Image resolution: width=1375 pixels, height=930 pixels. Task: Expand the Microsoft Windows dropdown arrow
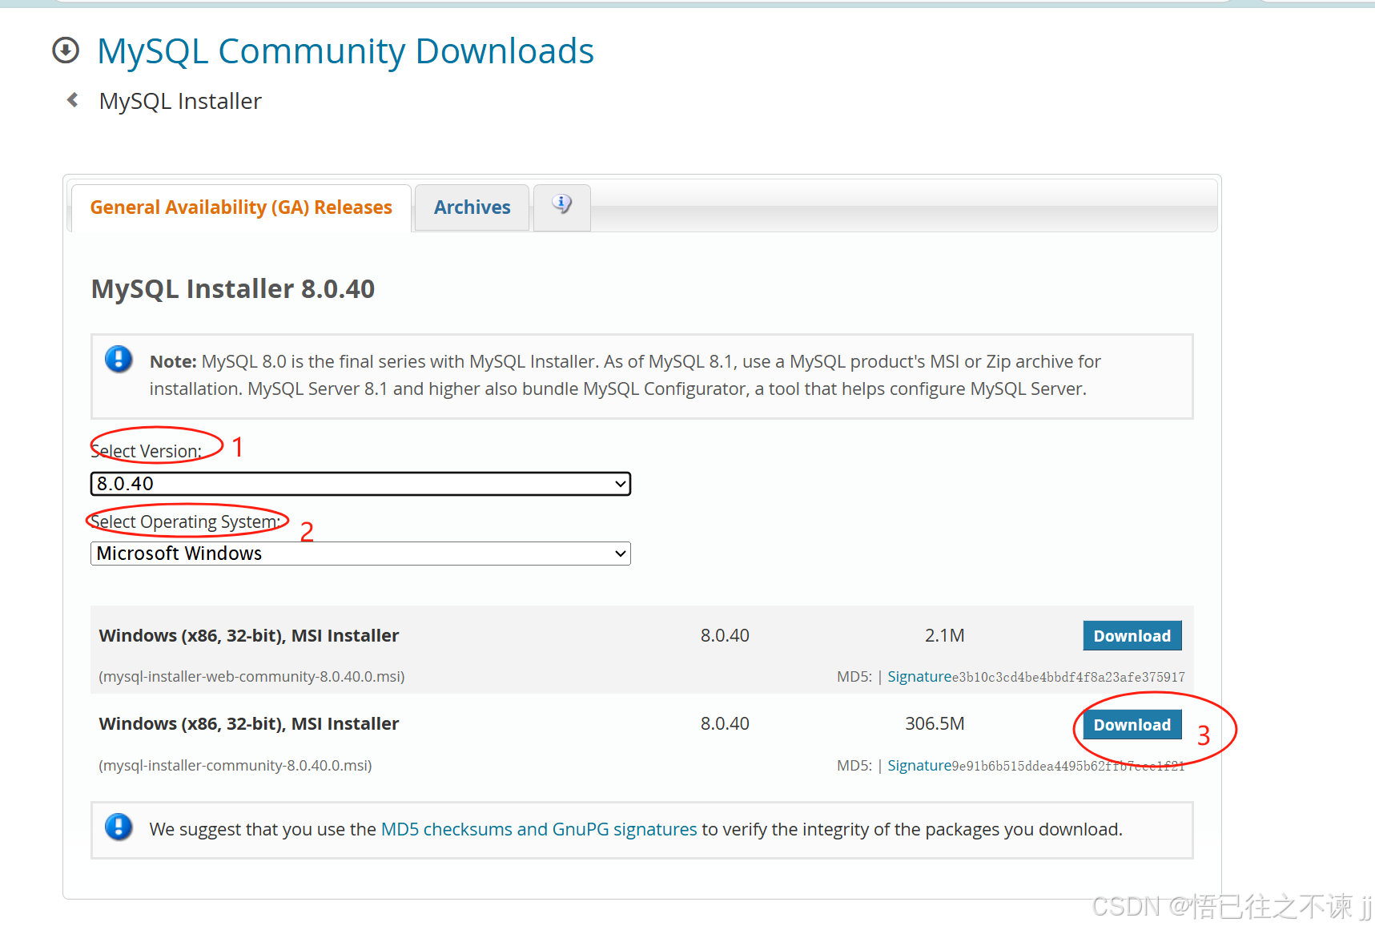pos(619,553)
